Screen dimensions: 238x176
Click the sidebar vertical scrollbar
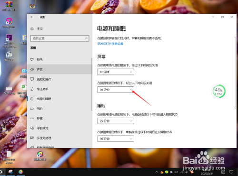point(92,84)
